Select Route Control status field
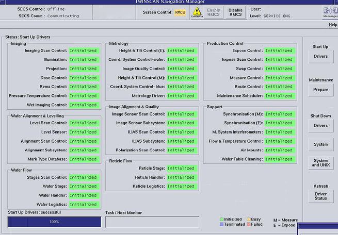This screenshot has width=338, height=235. 280,87
